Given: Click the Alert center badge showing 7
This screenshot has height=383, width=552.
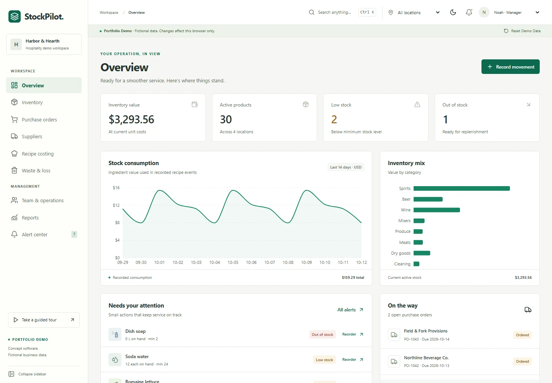Looking at the screenshot, I should pos(74,234).
